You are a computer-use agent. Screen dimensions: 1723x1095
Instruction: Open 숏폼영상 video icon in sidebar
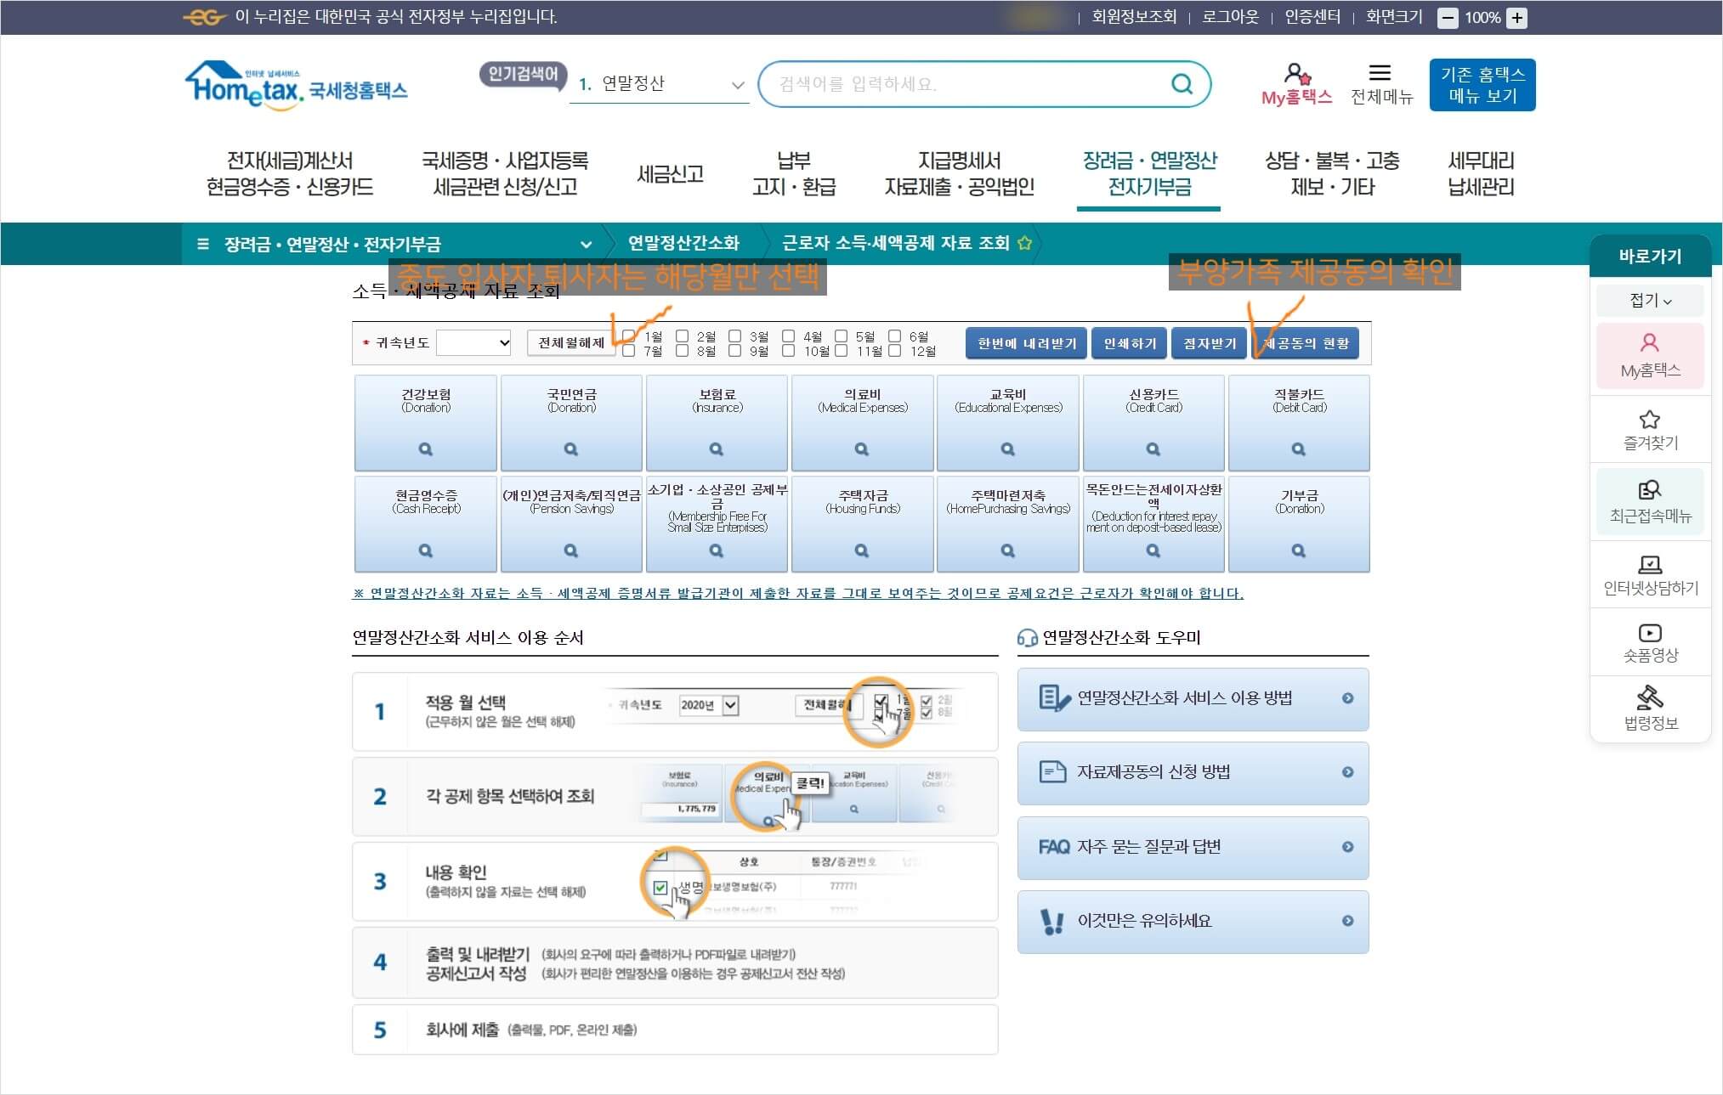1649,634
